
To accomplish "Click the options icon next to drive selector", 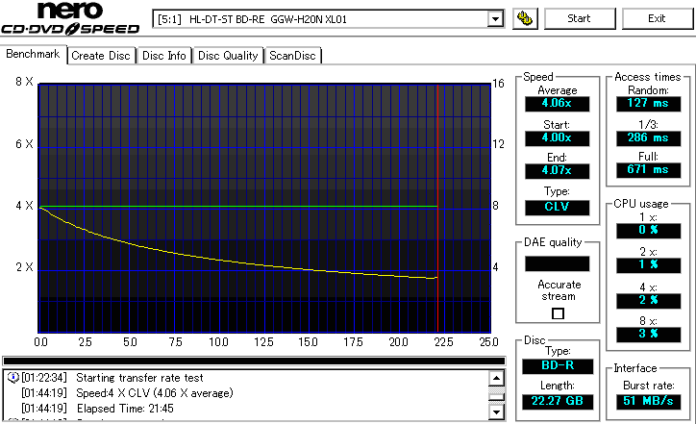I will [525, 18].
